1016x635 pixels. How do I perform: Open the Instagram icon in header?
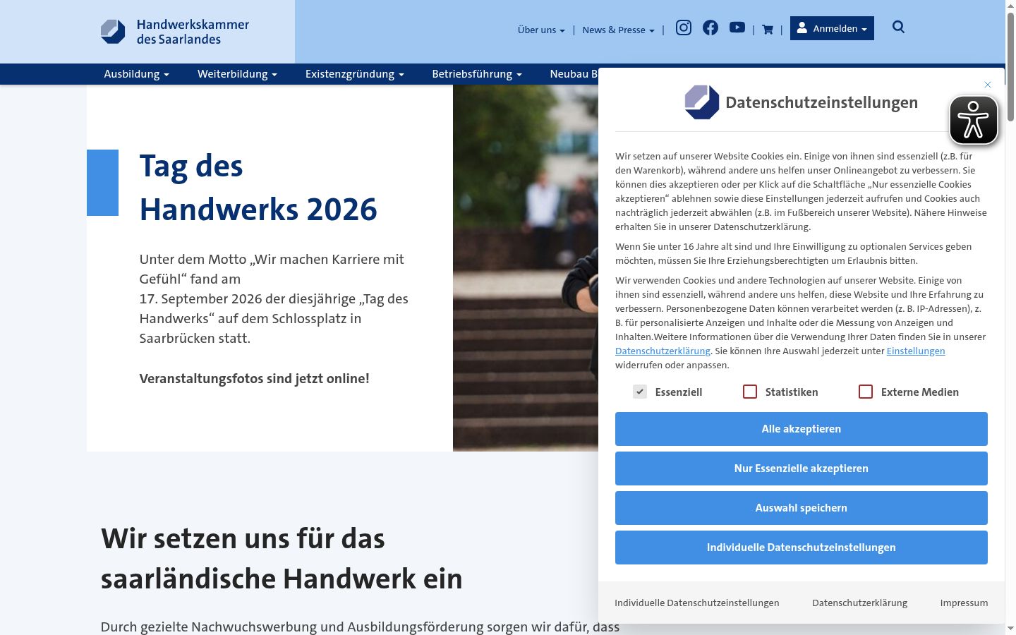pyautogui.click(x=684, y=28)
